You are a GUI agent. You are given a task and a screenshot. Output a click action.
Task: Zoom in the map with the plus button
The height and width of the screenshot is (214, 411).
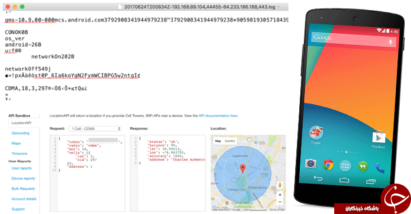[x=280, y=195]
